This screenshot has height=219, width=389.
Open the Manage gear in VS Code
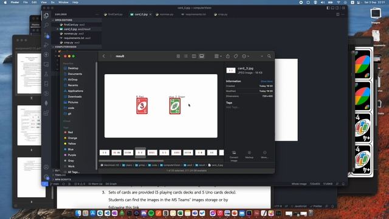click(46, 177)
